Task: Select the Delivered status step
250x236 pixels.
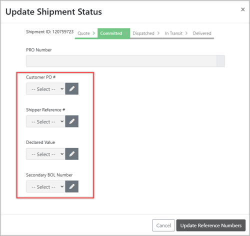Action: pos(202,33)
